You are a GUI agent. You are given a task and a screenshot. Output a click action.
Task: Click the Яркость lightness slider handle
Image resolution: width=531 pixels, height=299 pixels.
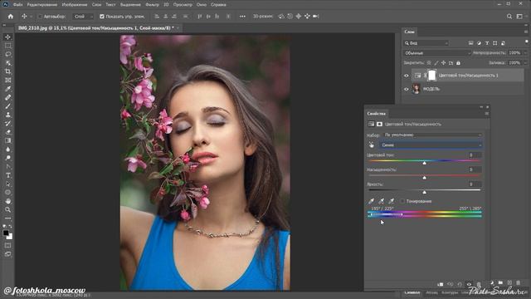pos(424,193)
